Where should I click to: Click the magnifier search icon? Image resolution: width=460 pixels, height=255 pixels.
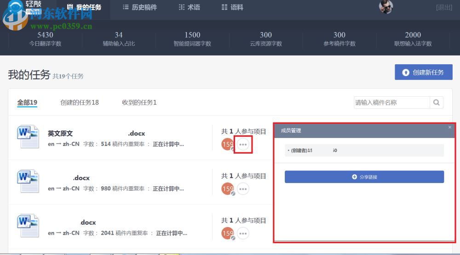pyautogui.click(x=437, y=102)
